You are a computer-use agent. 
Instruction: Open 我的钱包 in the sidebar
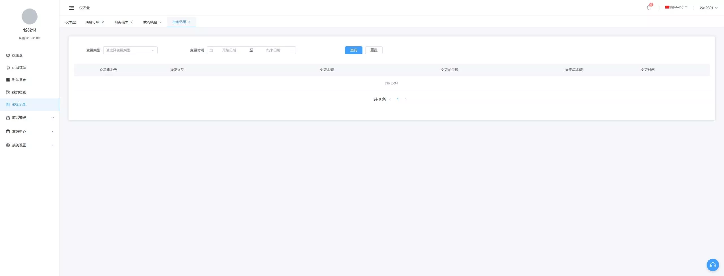pyautogui.click(x=19, y=92)
